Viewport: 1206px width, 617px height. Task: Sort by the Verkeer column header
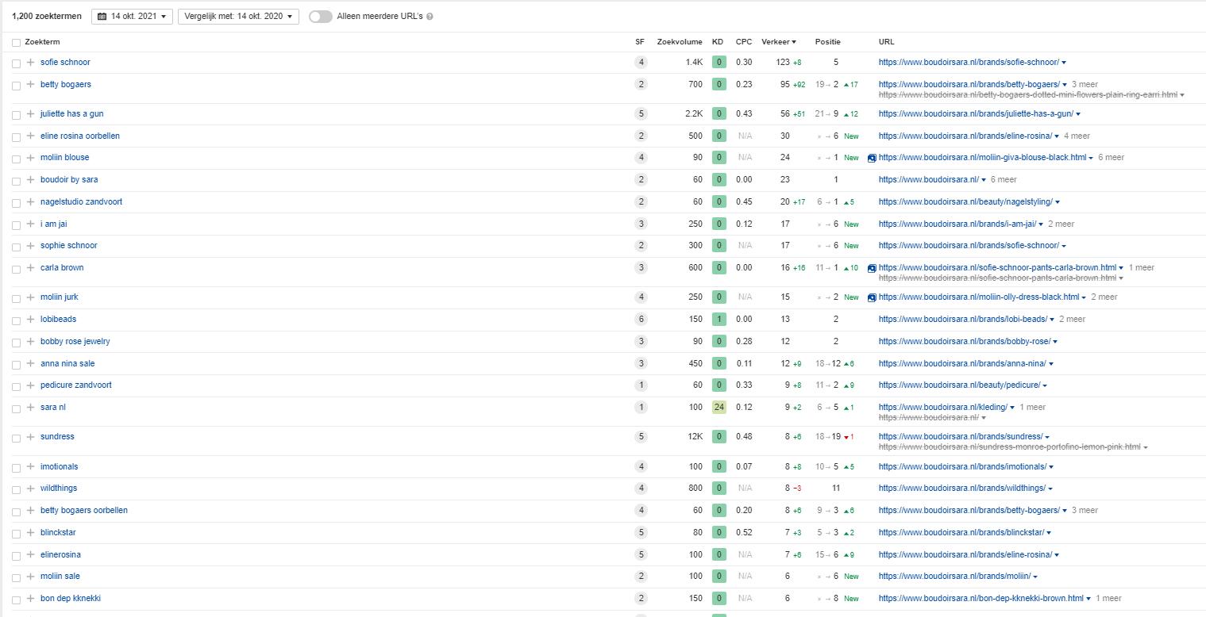[779, 42]
